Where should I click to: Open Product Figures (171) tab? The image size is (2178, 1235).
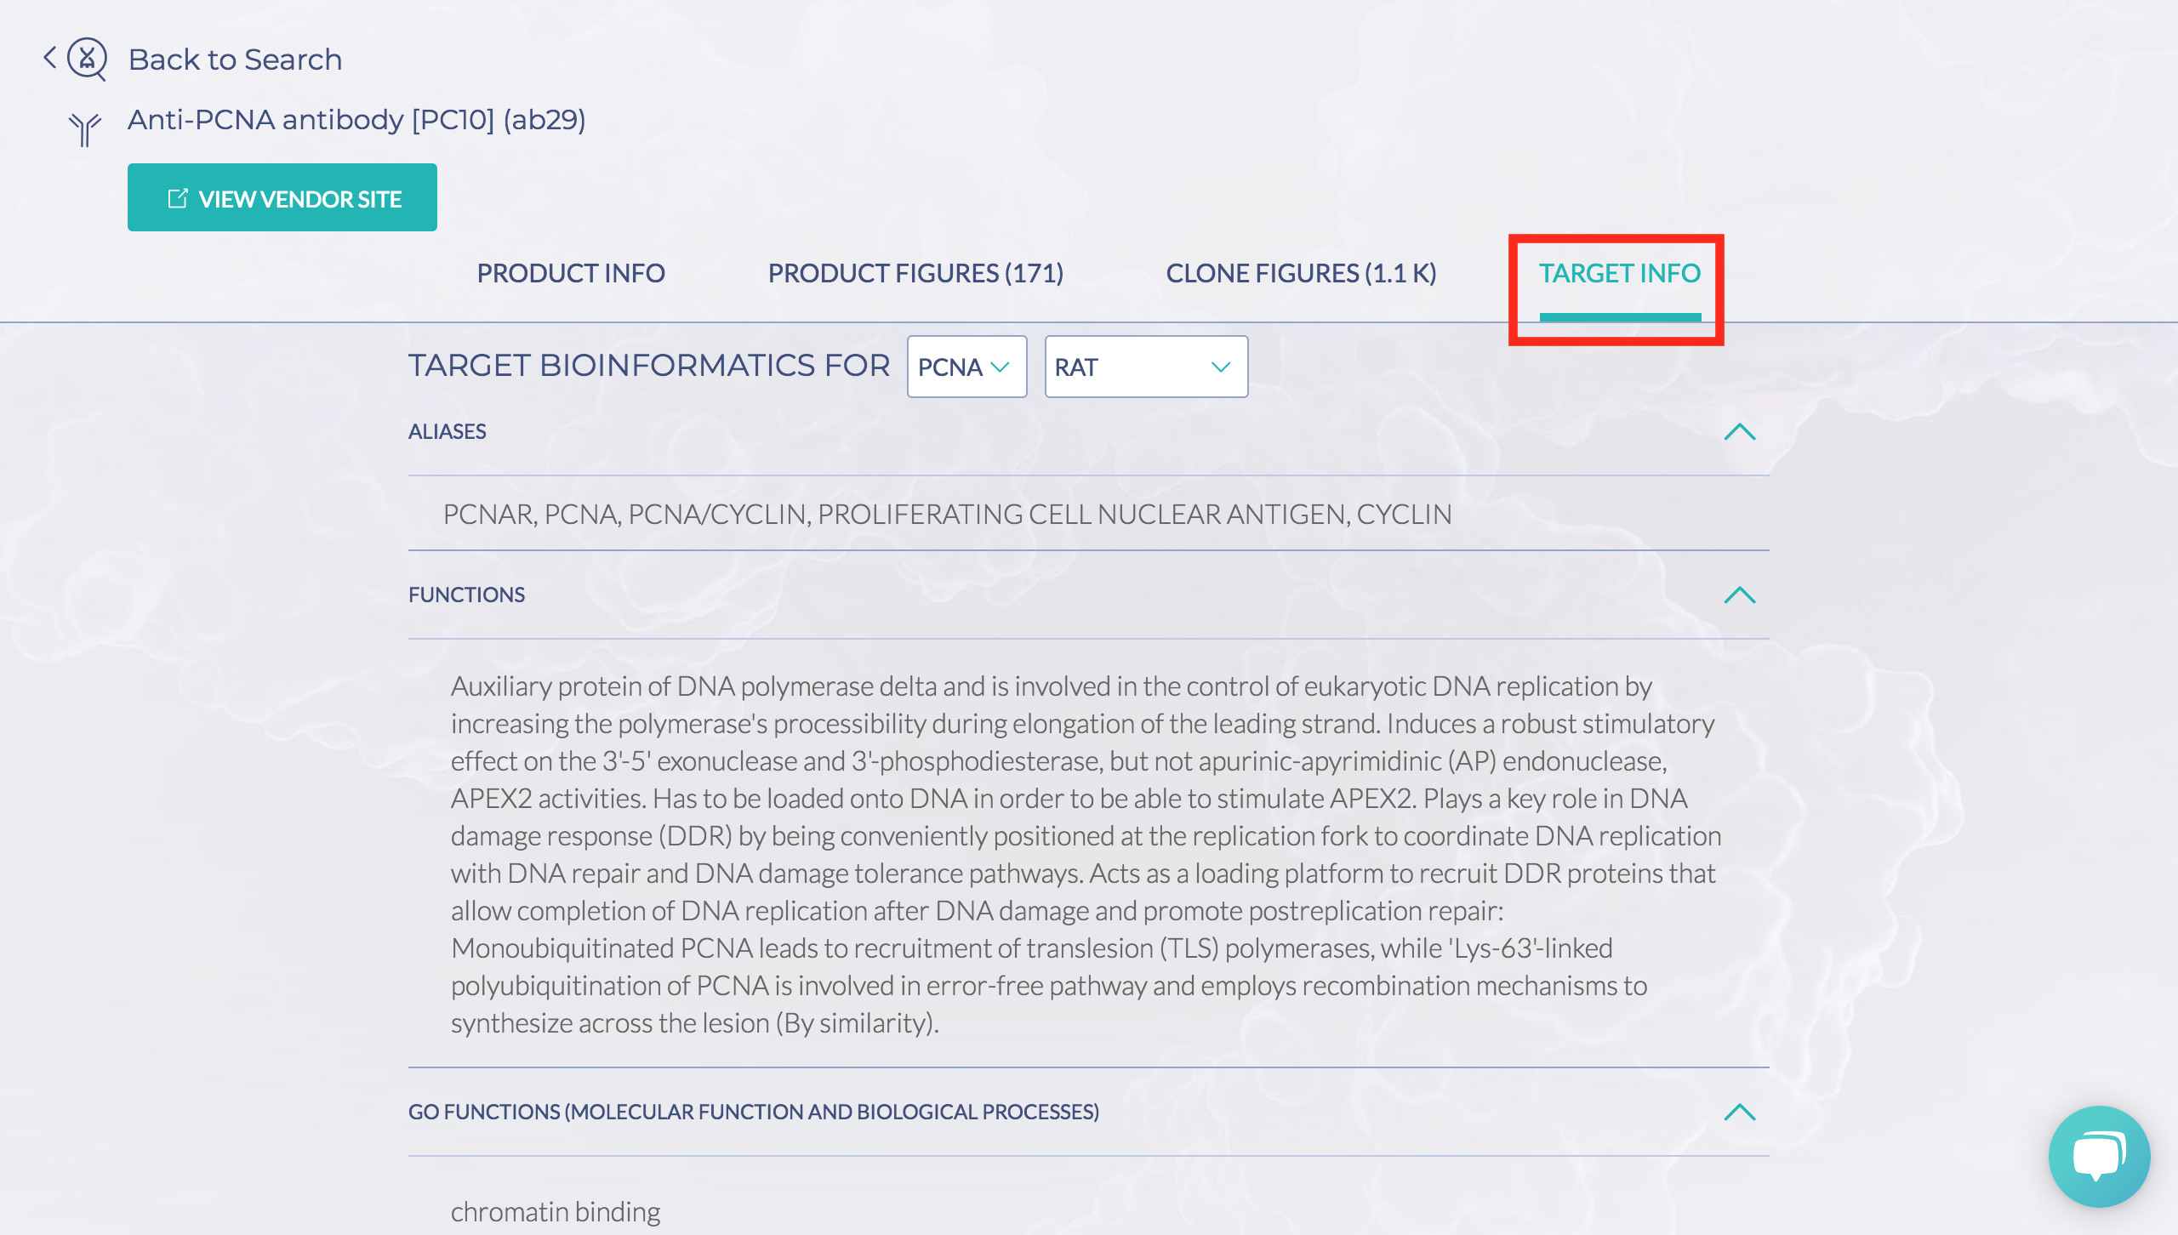(915, 273)
